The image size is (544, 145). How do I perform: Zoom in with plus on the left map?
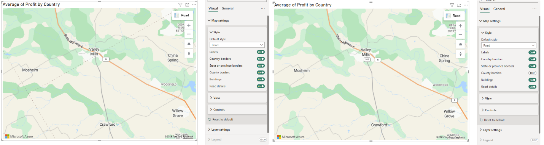[189, 25]
